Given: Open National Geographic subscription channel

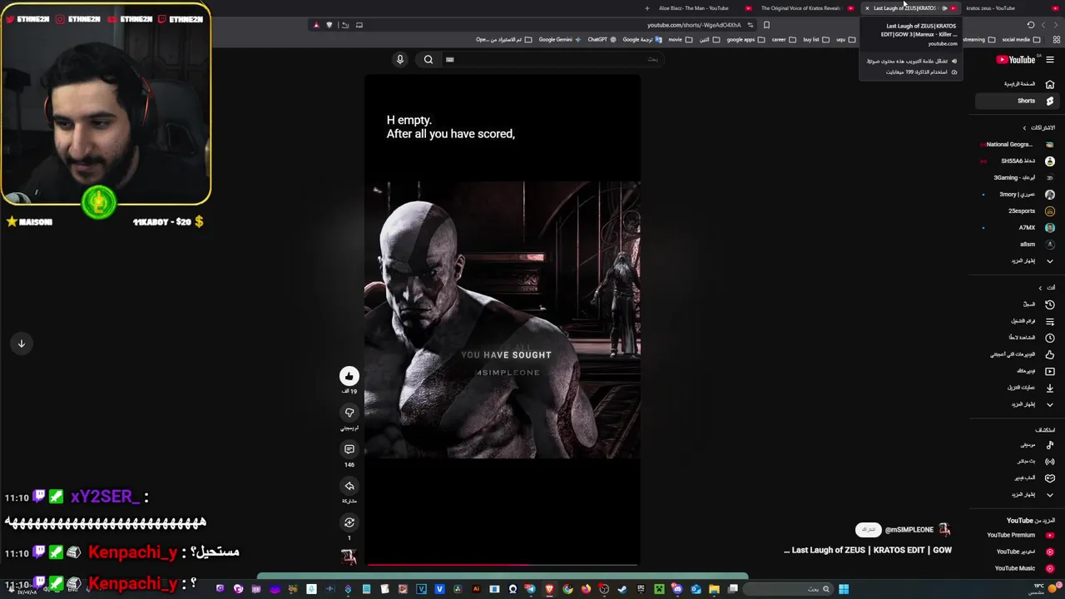Looking at the screenshot, I should click(1016, 144).
